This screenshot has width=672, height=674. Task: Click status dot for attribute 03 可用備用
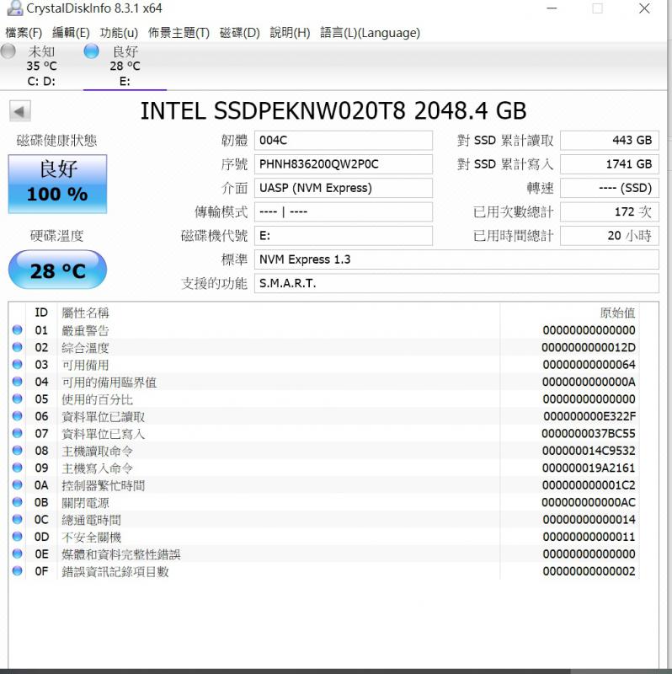[17, 364]
